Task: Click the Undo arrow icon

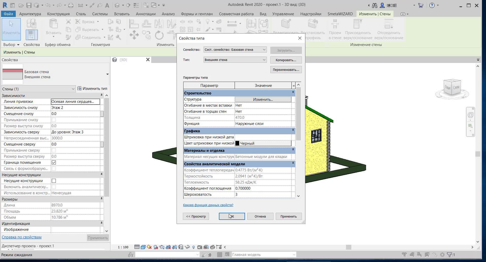Action: [x=48, y=5]
